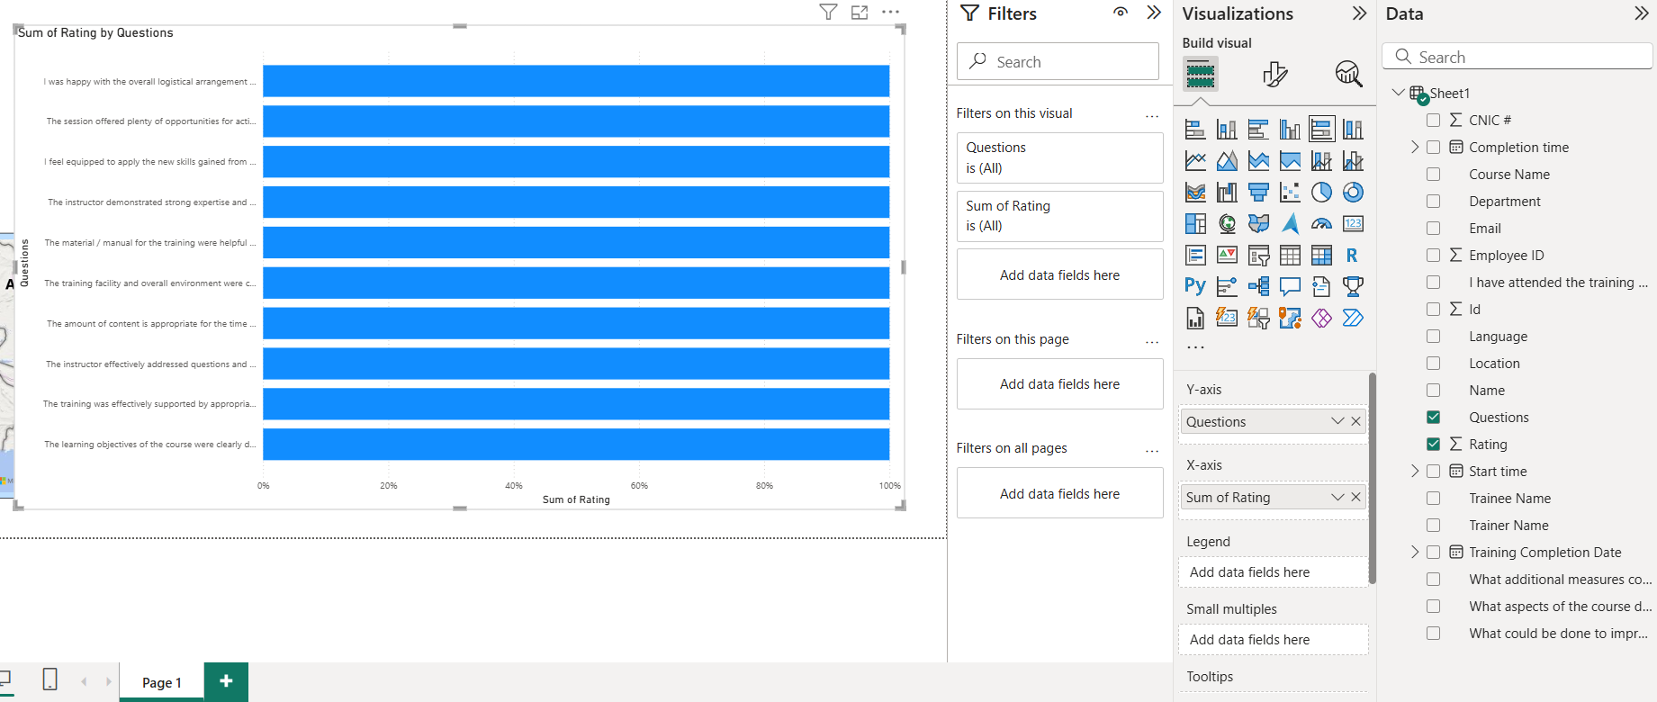Image resolution: width=1657 pixels, height=702 pixels.
Task: Expand the Completion time date hierarchy
Action: point(1415,148)
